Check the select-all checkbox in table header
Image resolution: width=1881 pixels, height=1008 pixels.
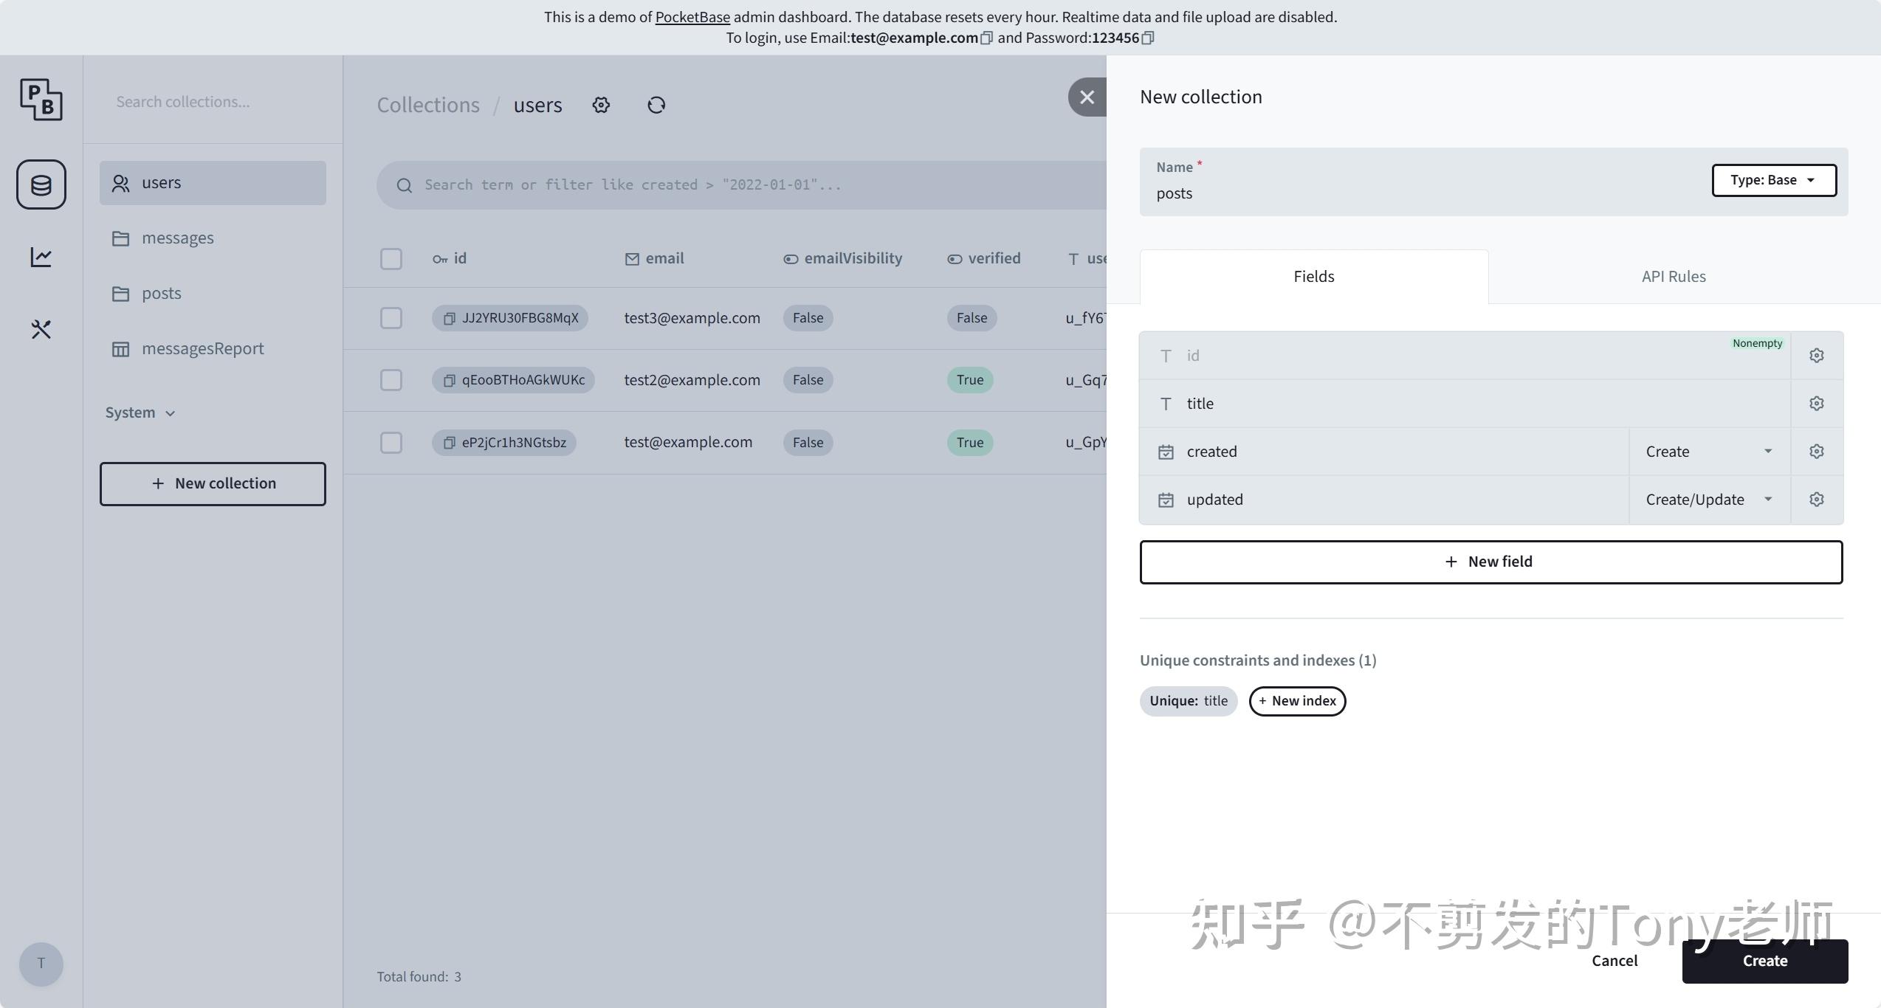pyautogui.click(x=391, y=259)
